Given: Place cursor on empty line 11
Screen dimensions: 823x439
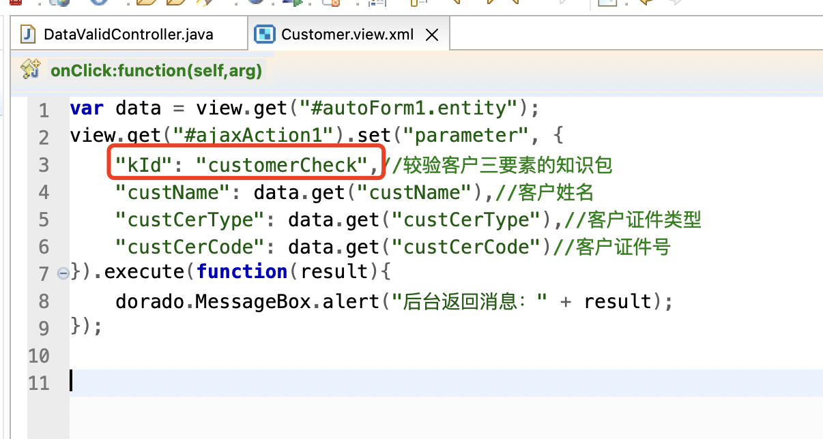Looking at the screenshot, I should 273,382.
